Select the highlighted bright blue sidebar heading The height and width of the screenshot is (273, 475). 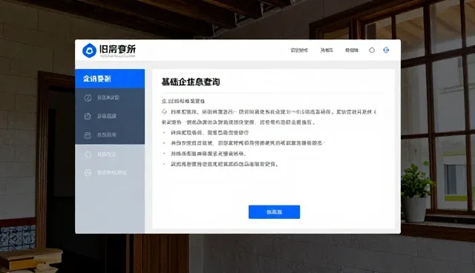[x=110, y=79]
